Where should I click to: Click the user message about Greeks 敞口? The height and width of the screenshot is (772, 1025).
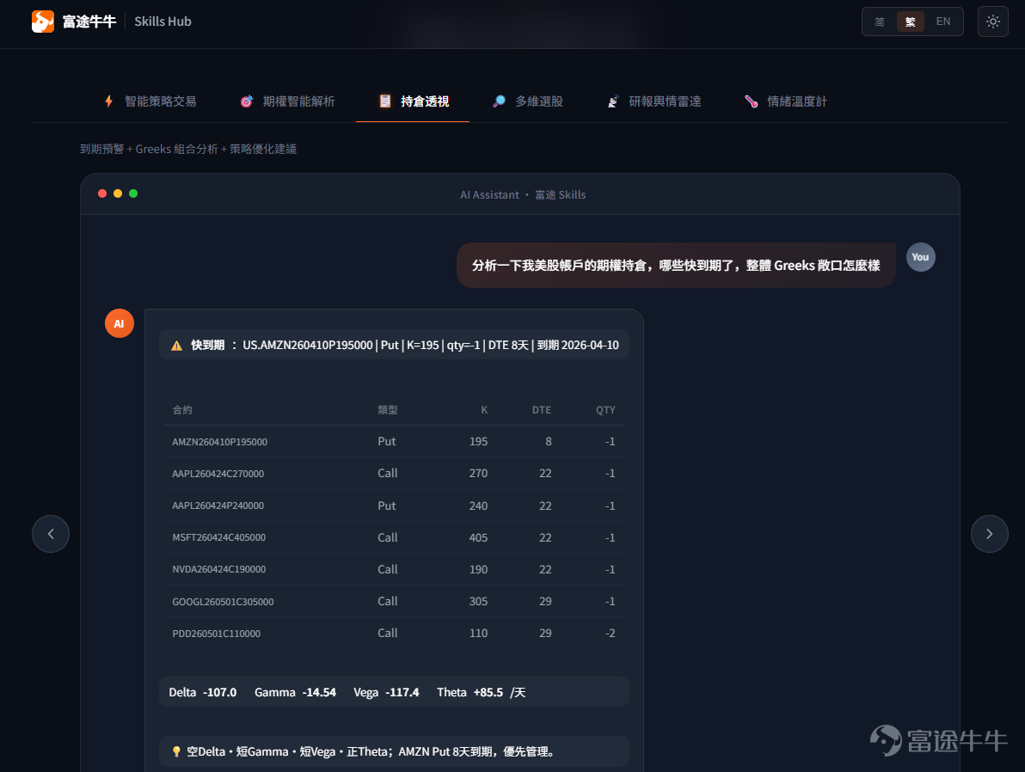(676, 266)
